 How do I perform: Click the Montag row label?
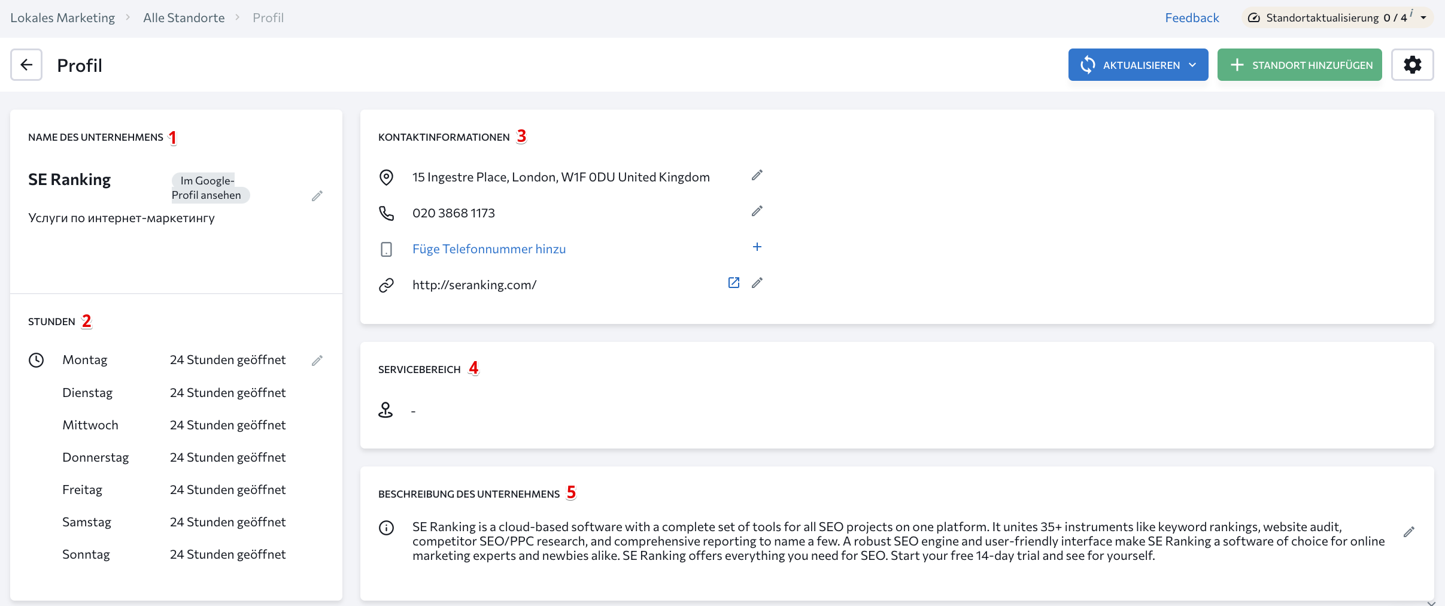(x=85, y=360)
